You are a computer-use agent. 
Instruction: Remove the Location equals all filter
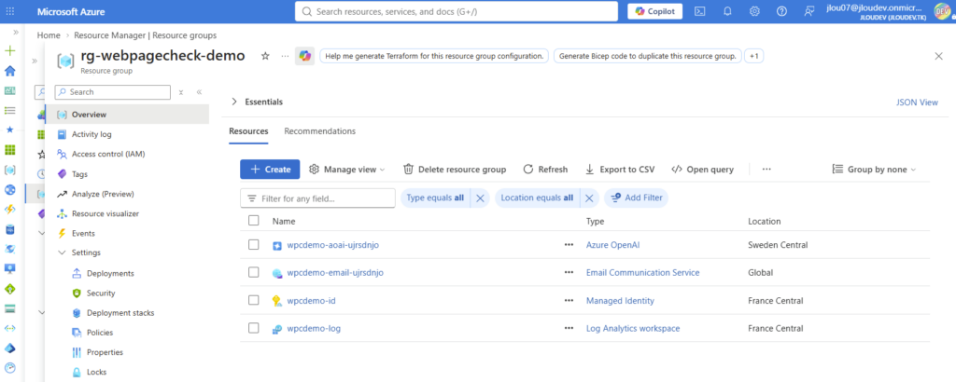coord(589,198)
